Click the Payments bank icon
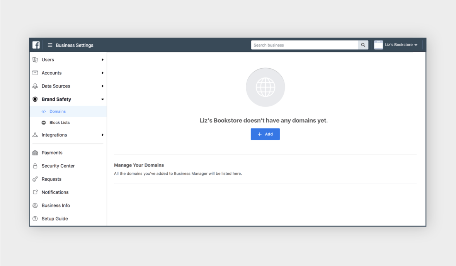This screenshot has height=266, width=456. (35, 153)
